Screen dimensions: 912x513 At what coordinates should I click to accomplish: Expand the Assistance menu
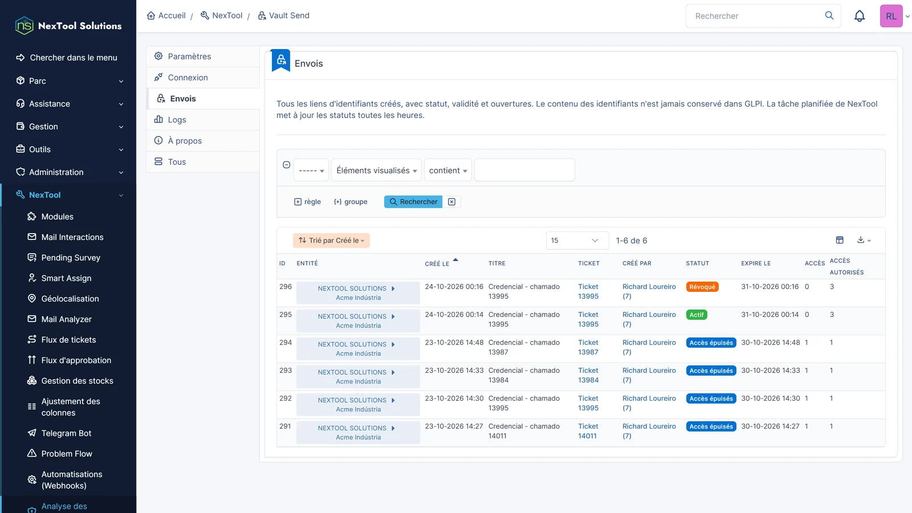click(70, 104)
